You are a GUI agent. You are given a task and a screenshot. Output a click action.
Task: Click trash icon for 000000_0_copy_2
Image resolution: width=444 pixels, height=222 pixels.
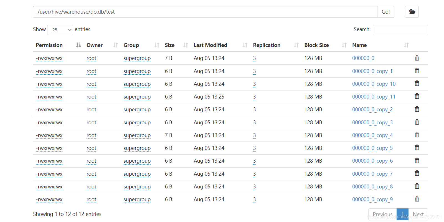point(417,109)
